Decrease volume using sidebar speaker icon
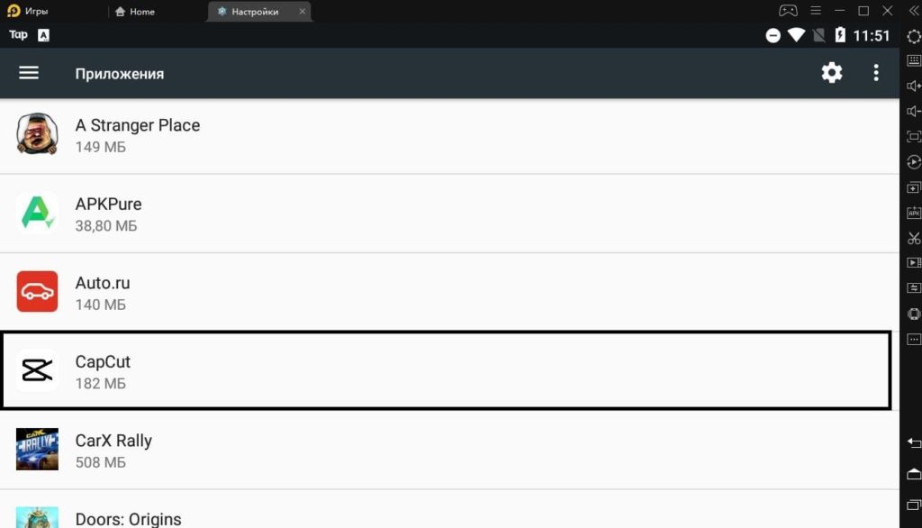Image resolution: width=922 pixels, height=528 pixels. pos(913,111)
